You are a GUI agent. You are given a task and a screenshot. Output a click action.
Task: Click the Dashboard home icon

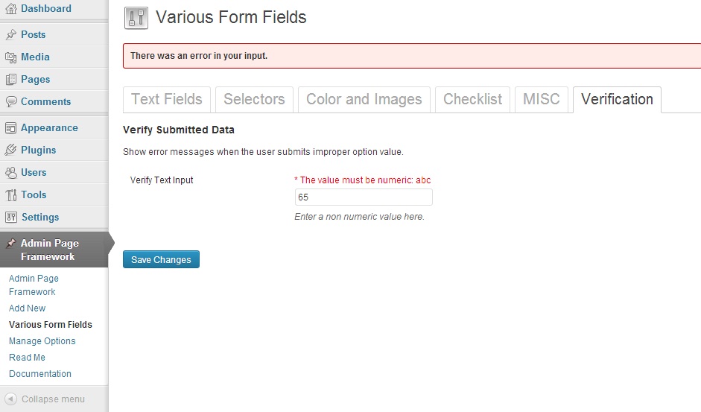tap(10, 8)
